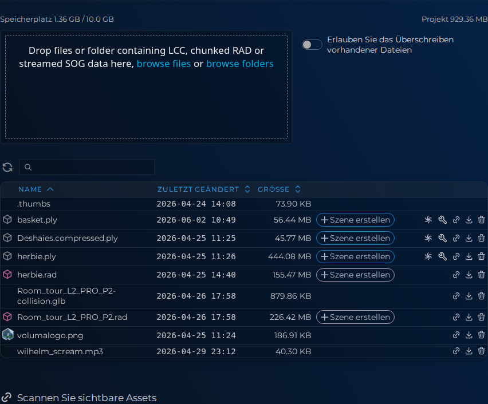Copy link for Deshaies.compressed.ply
488x404 pixels.
[456, 238]
